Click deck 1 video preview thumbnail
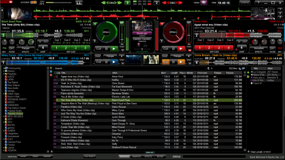This screenshot has height=160, width=285. click(x=134, y=59)
